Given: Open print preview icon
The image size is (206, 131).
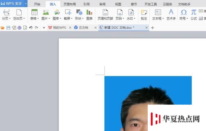Looking at the screenshot, I should [x=25, y=28].
